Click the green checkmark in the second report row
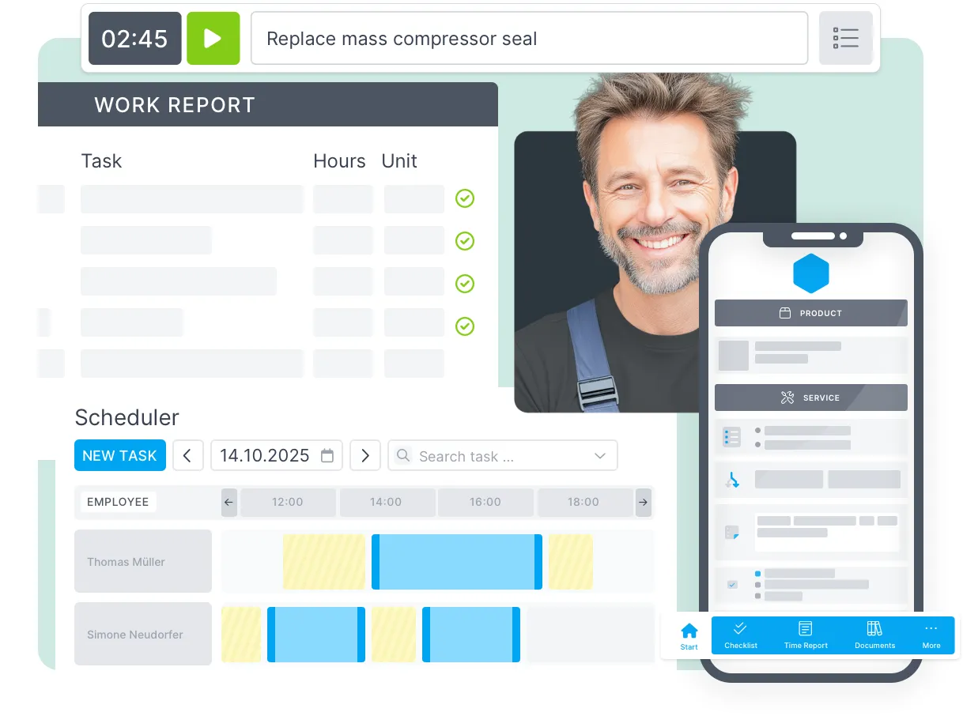 pyautogui.click(x=465, y=240)
